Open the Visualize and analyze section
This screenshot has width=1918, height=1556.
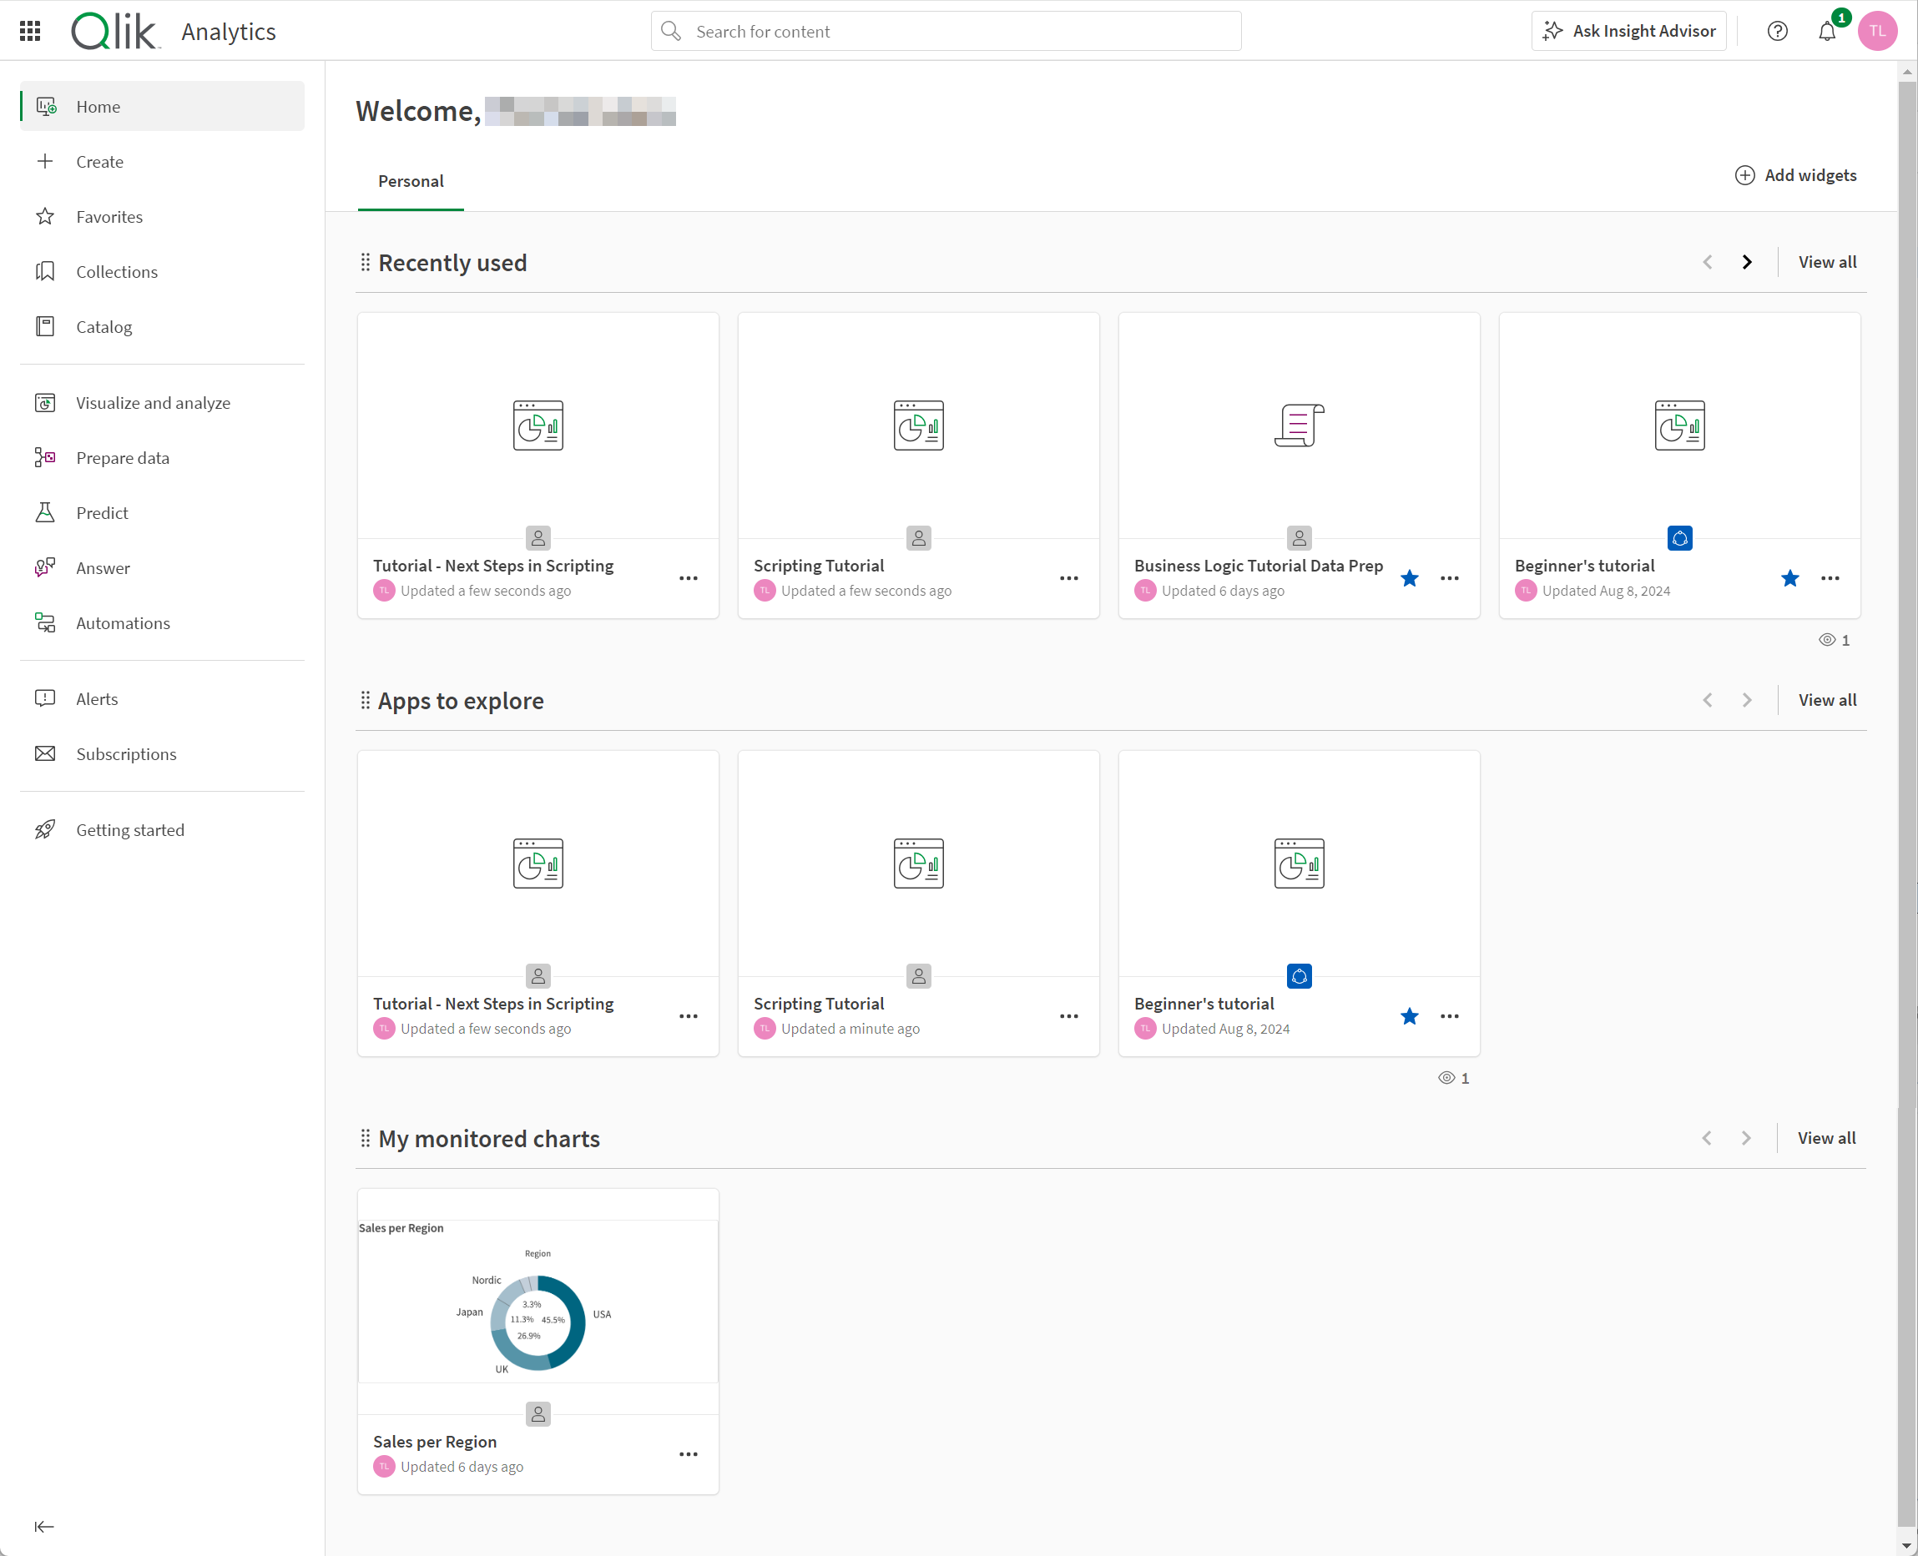[153, 401]
